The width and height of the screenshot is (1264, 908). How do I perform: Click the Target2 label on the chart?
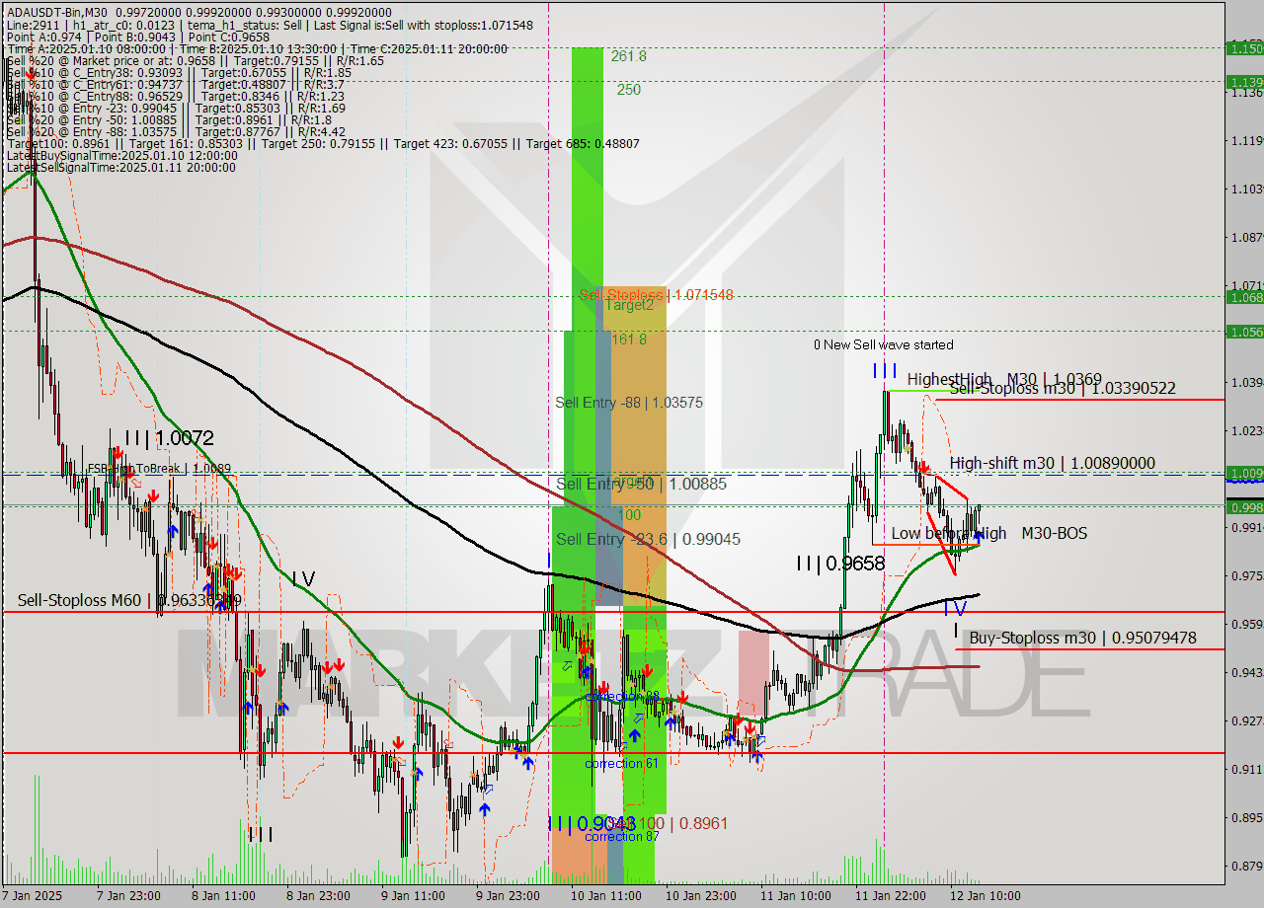629,305
